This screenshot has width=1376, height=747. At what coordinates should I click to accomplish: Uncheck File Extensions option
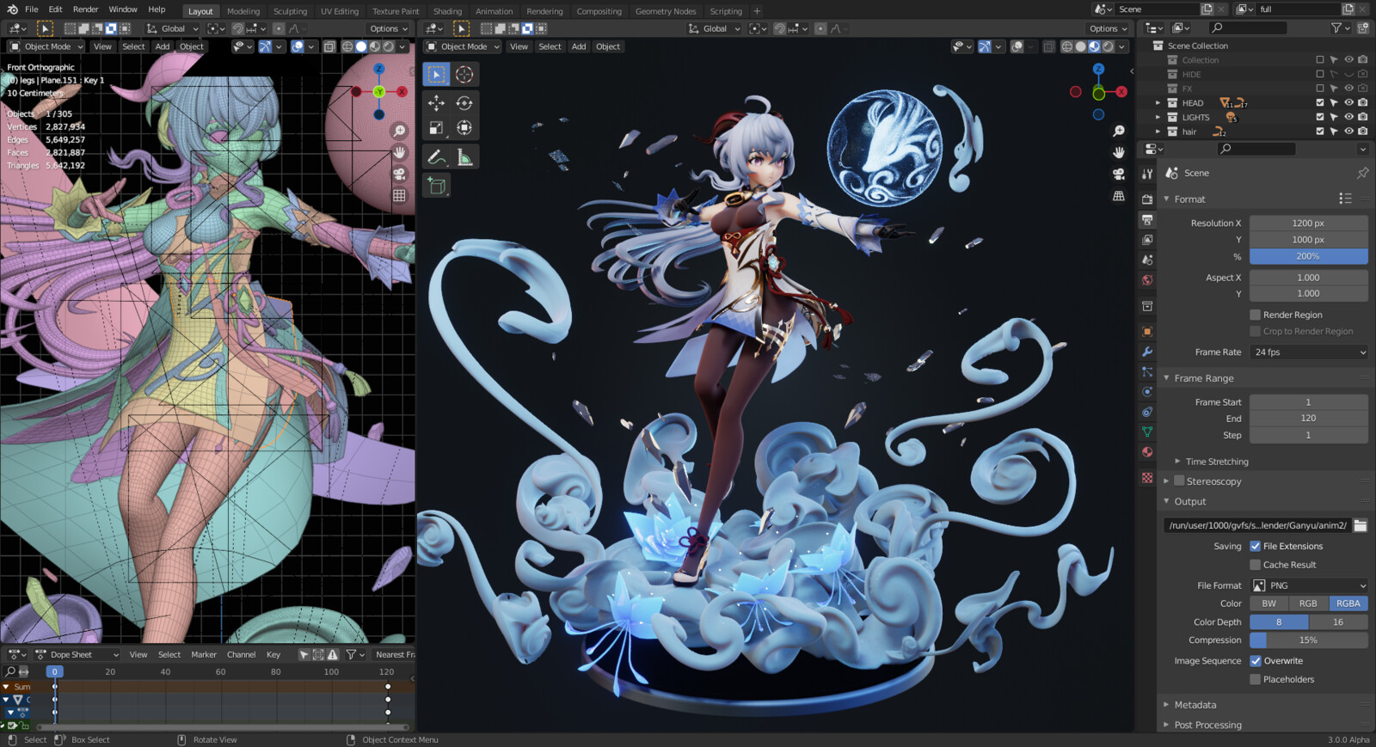coord(1255,546)
